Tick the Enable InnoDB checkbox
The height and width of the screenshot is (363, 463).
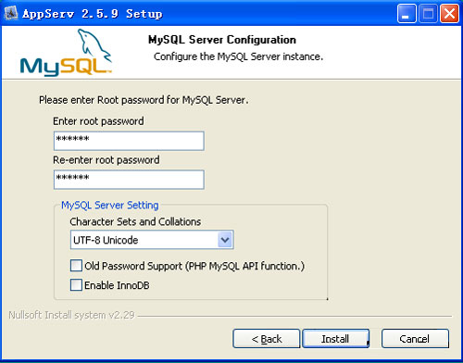pos(76,285)
